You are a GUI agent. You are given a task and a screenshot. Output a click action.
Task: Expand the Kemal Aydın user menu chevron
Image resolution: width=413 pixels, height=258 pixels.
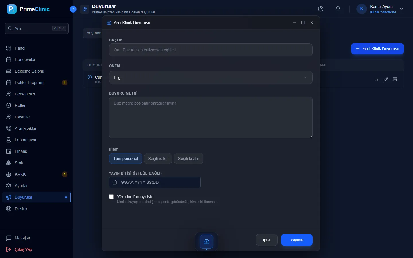pos(402,9)
